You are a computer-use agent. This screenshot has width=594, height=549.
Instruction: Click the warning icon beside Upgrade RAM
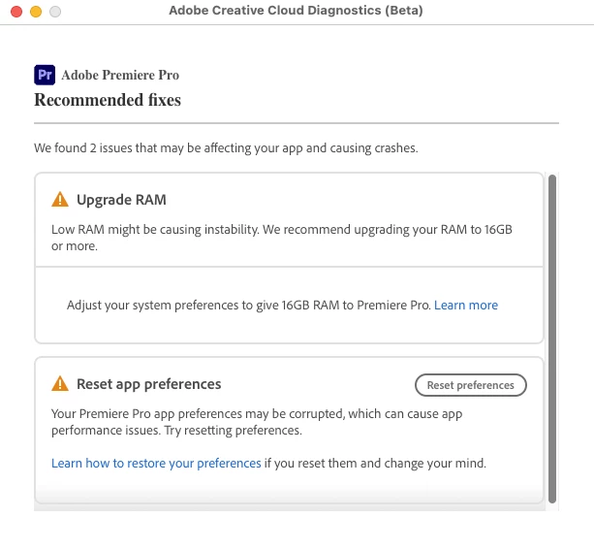point(60,200)
